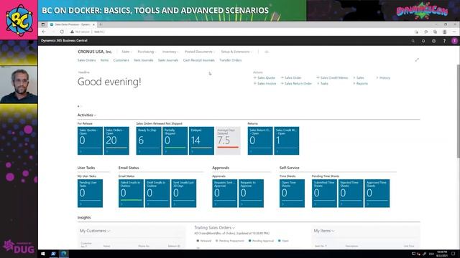Open the Pending User Tasks tile
Screen dimensions: 460x258
pos(90,193)
